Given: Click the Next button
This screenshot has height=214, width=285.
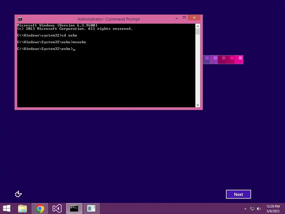Looking at the screenshot, I should [x=238, y=194].
